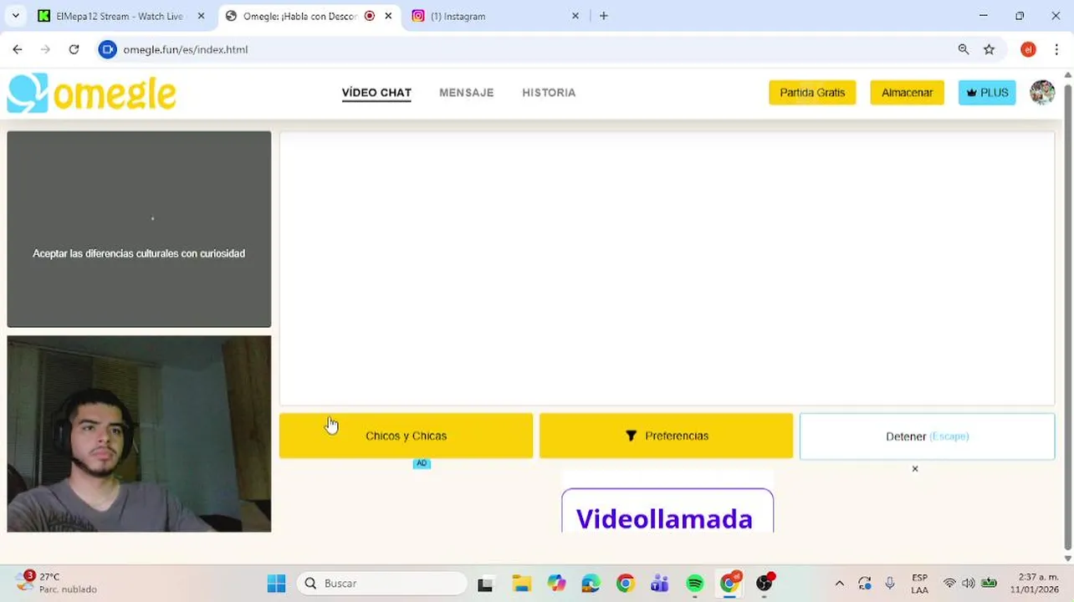Go back in browser history
The image size is (1074, 602).
[x=18, y=49]
